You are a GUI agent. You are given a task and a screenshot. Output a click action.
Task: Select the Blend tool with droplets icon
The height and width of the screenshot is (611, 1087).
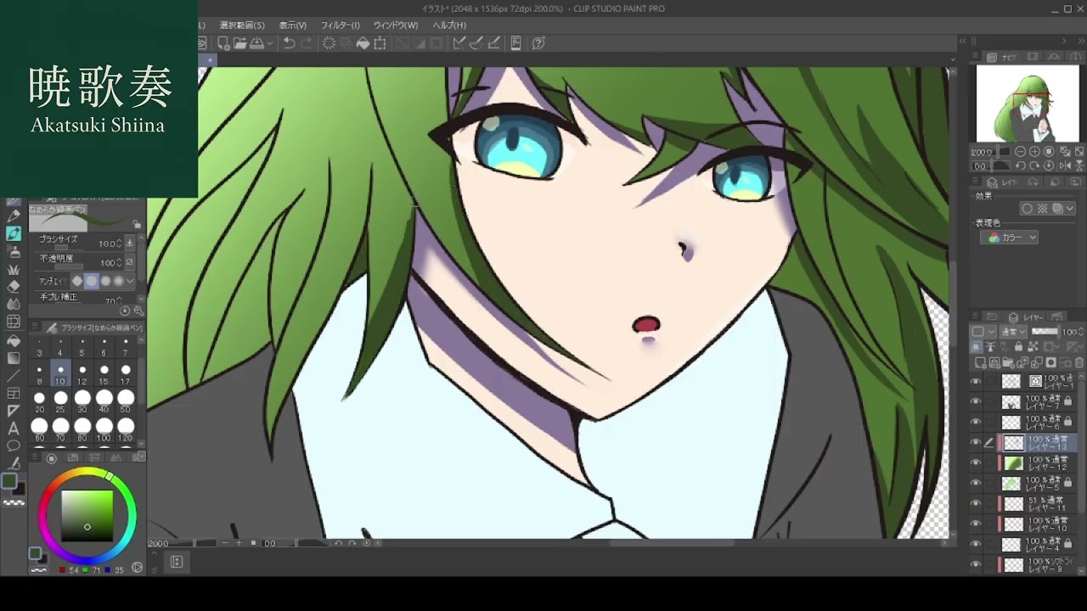click(14, 304)
